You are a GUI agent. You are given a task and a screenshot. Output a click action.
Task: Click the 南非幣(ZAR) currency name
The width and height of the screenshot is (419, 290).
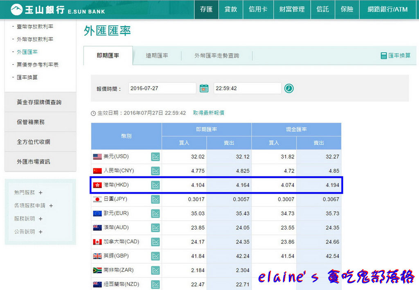pos(118,270)
